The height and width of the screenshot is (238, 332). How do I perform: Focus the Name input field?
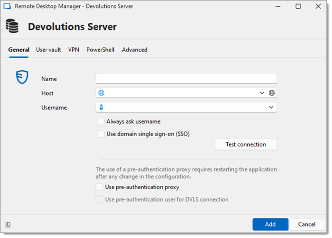[x=186, y=78]
